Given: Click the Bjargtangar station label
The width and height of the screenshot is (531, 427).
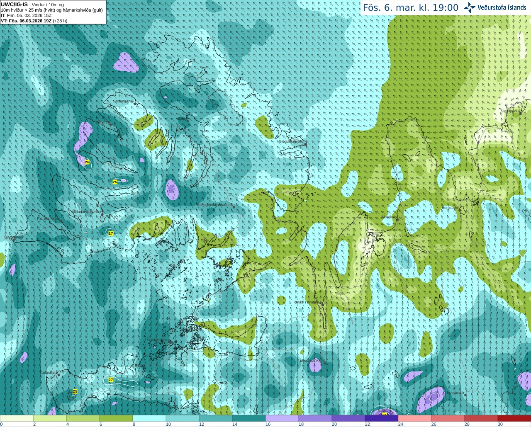Looking at the screenshot, I should (x=14, y=237).
